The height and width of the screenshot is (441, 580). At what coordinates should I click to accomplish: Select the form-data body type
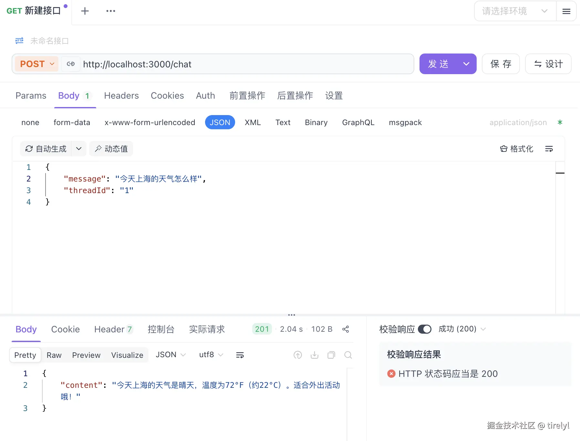(x=72, y=122)
